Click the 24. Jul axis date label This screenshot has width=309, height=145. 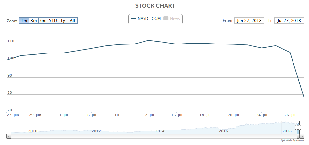click(x=261, y=115)
